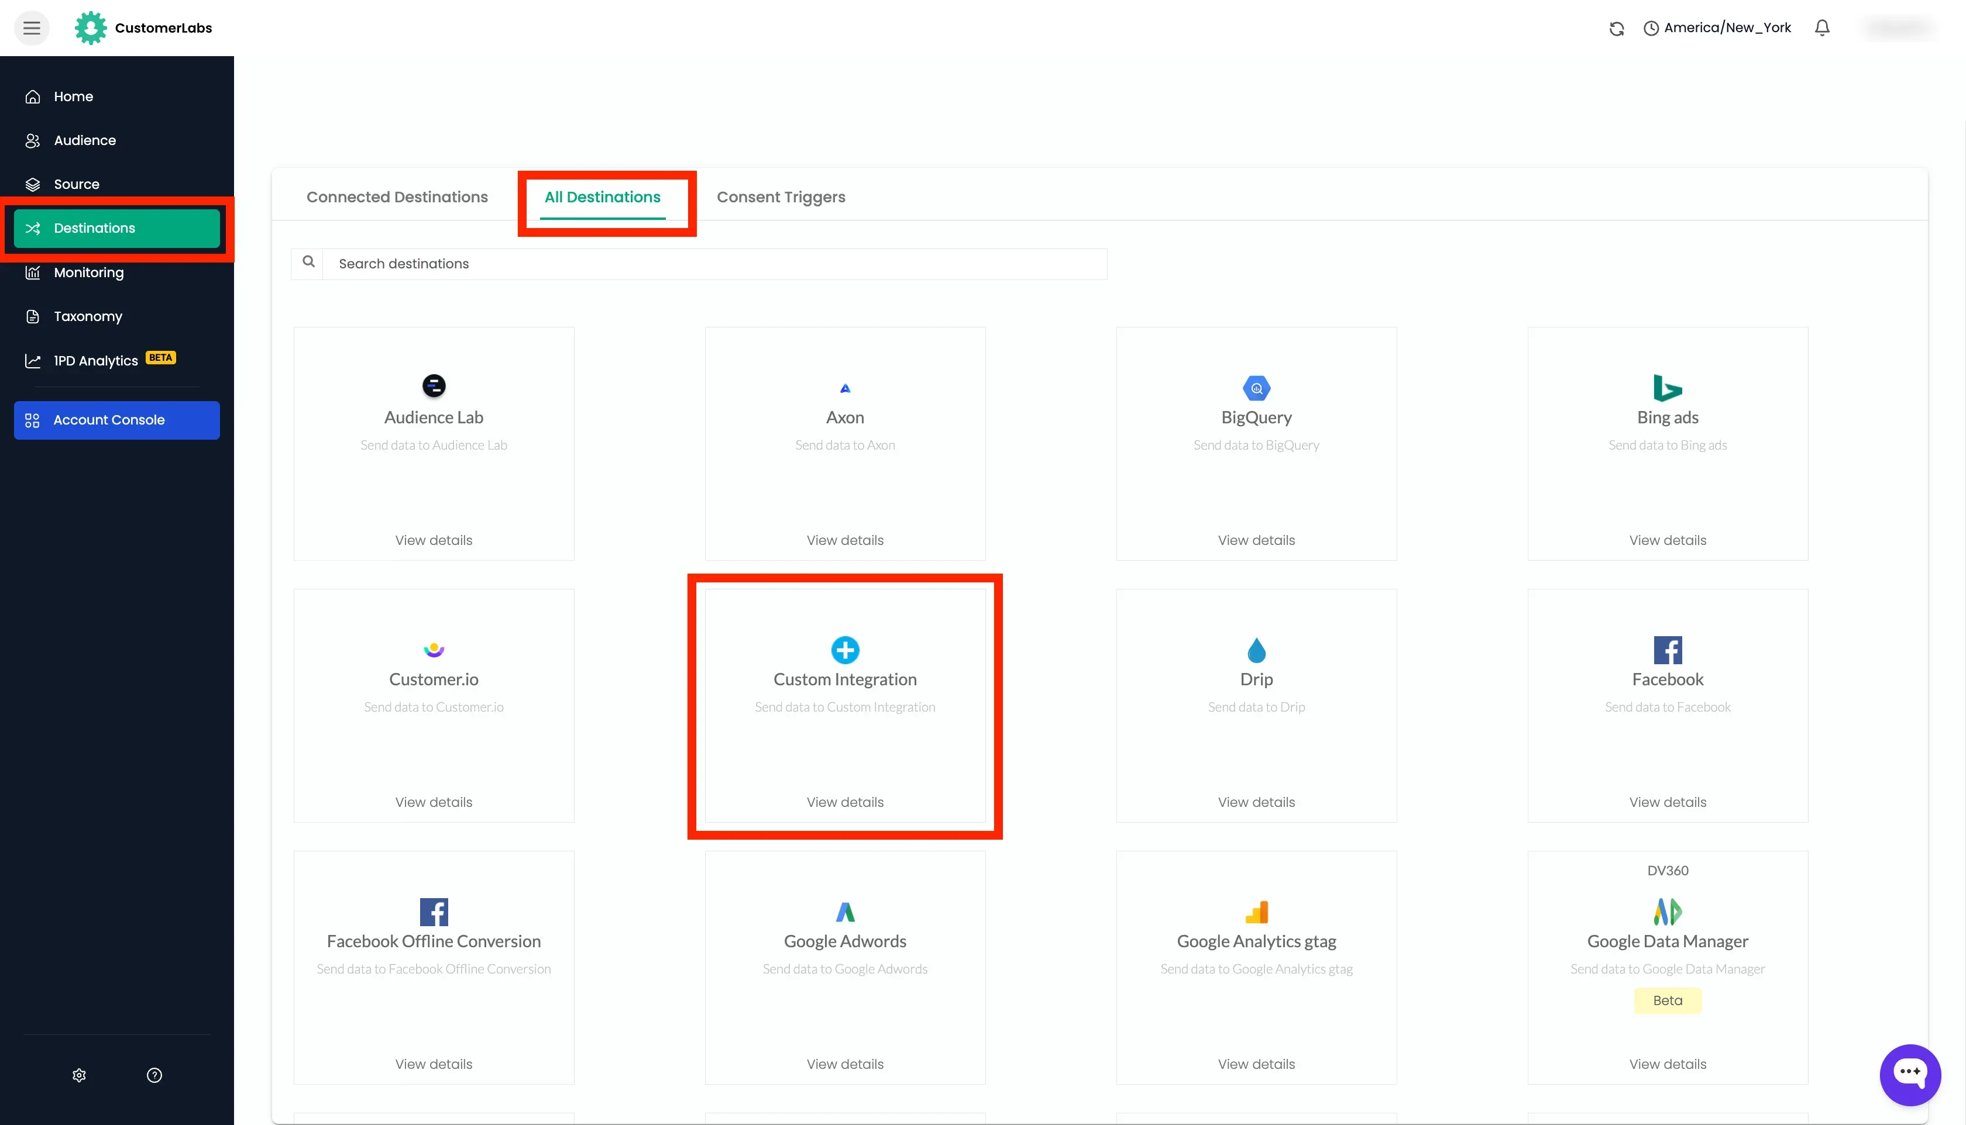This screenshot has height=1125, width=1966.
Task: Go to Home in sidebar
Action: point(117,96)
